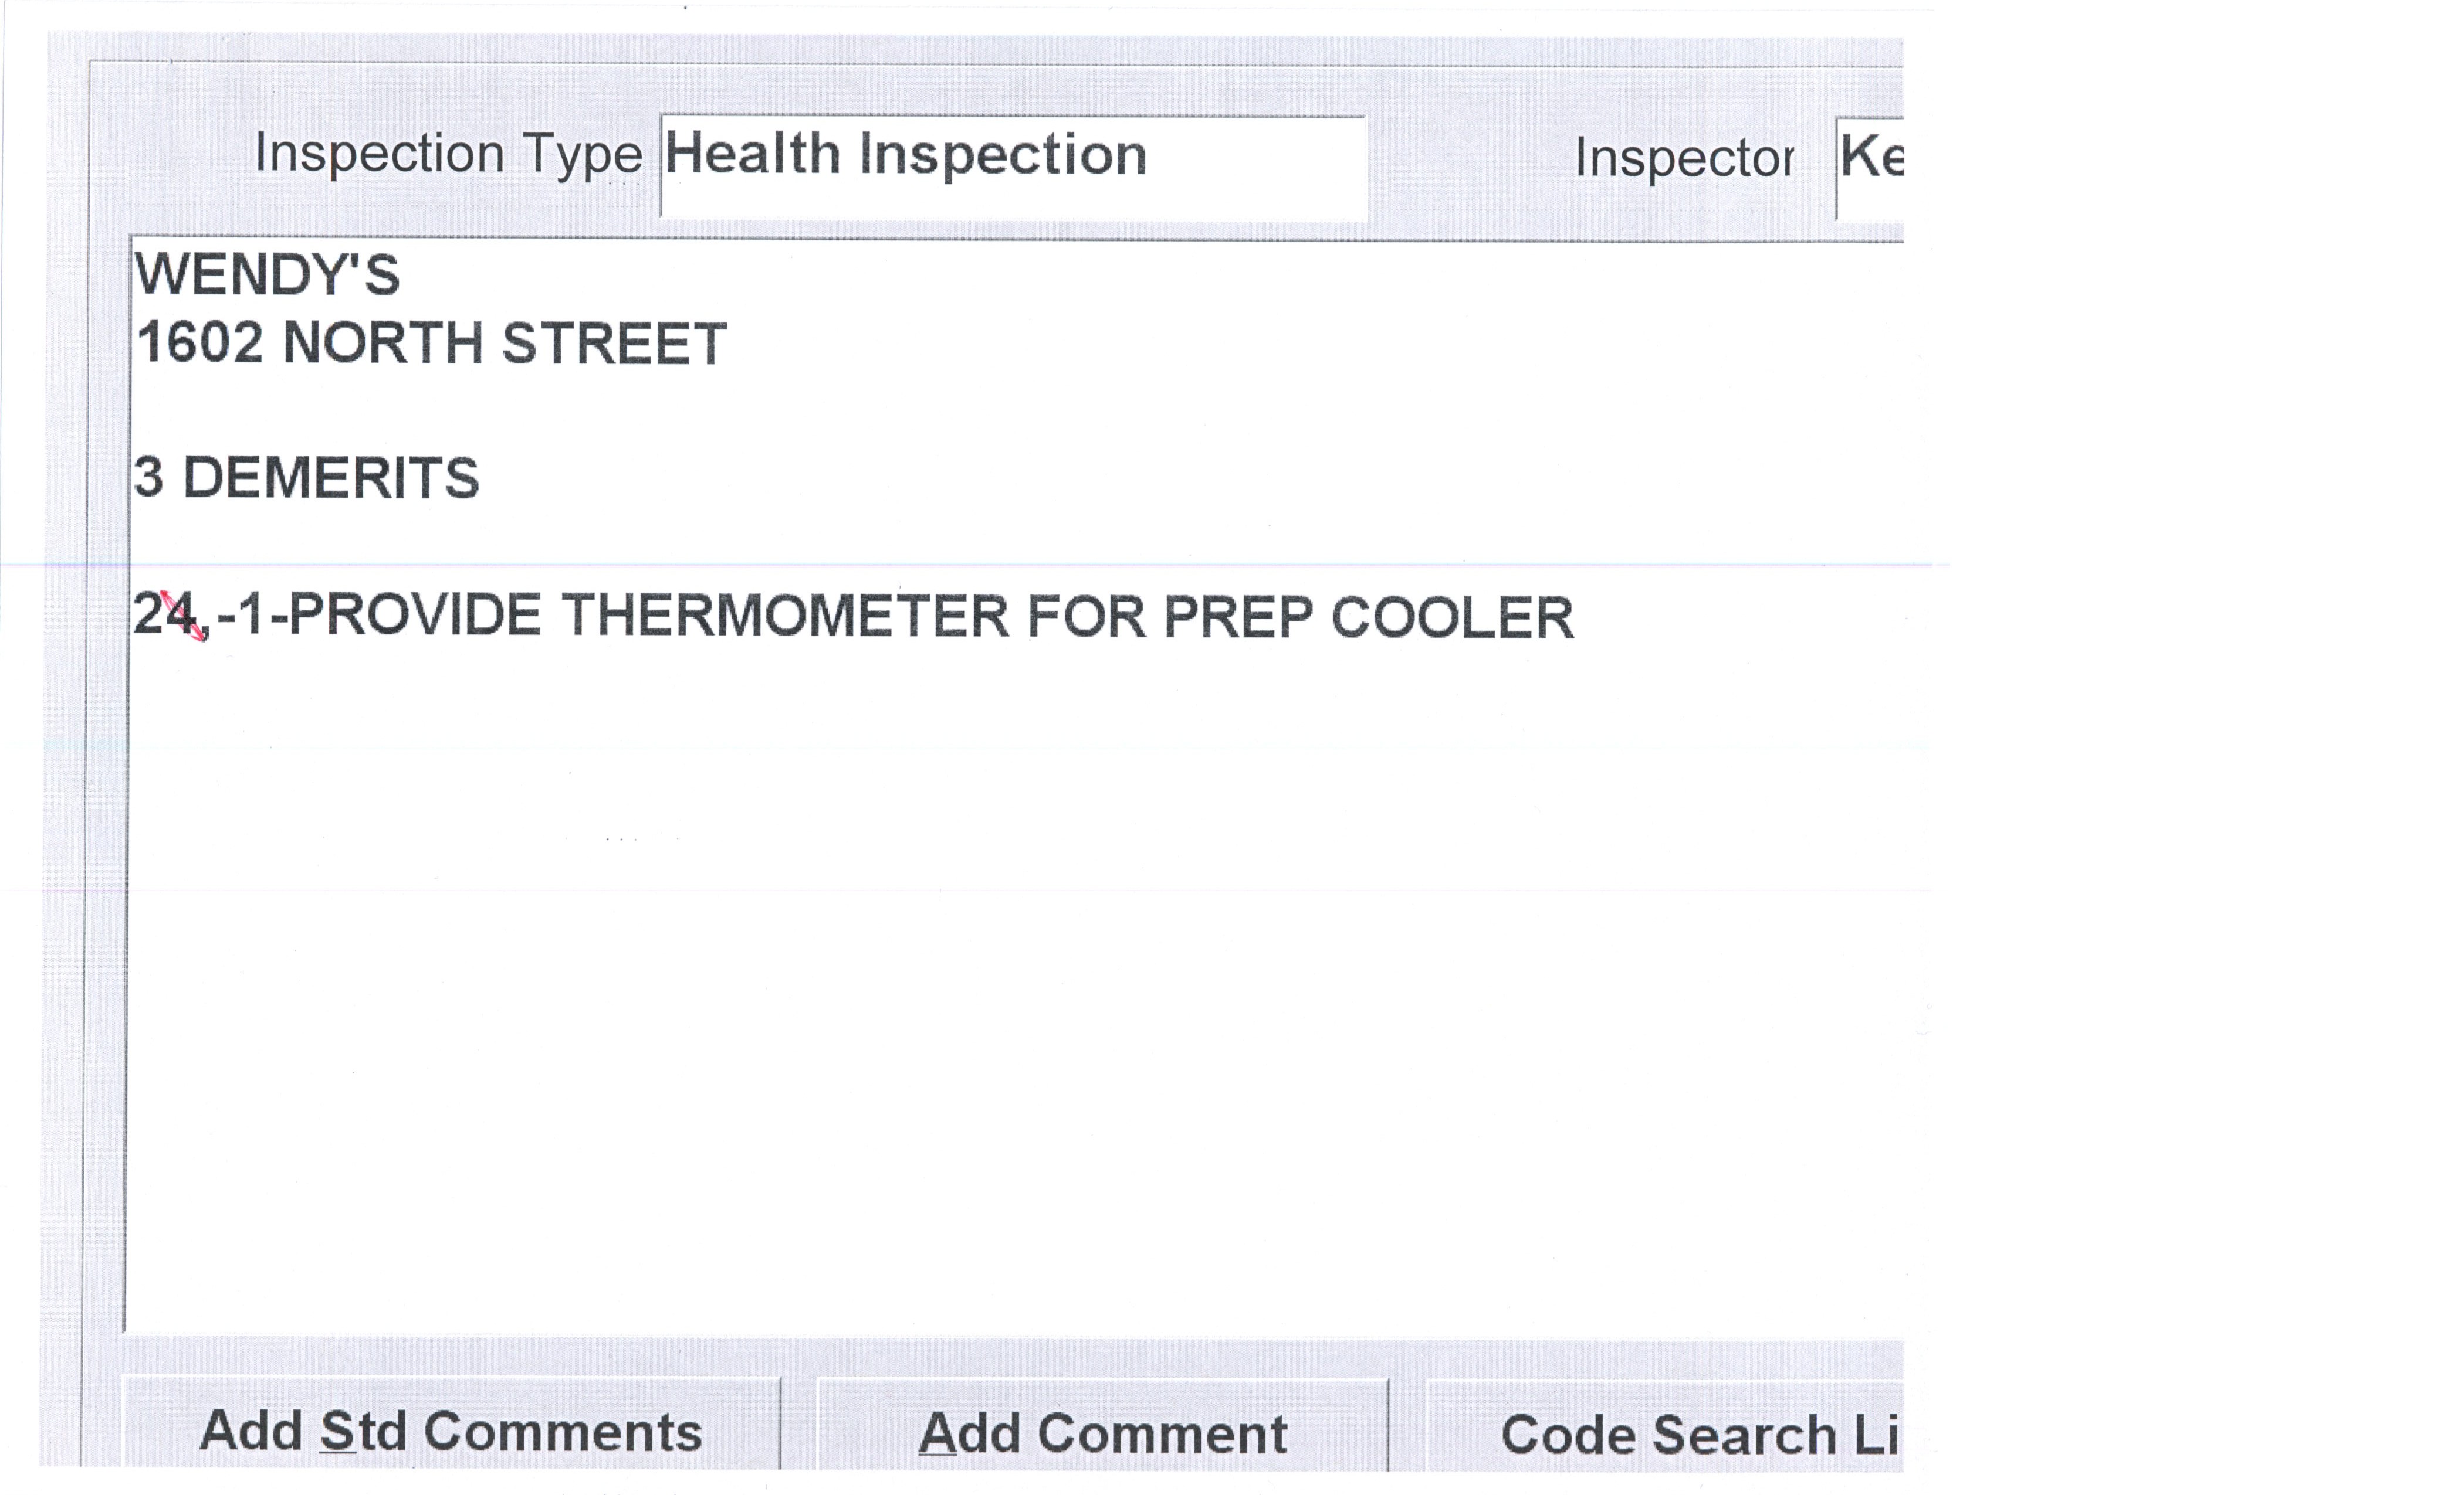Click the red mark on code 24
The width and height of the screenshot is (2464, 1495).
[x=183, y=614]
